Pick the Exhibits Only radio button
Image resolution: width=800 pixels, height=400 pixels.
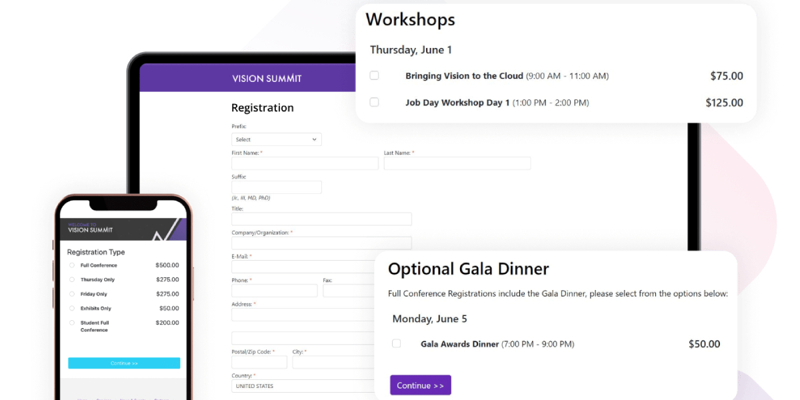(x=72, y=309)
